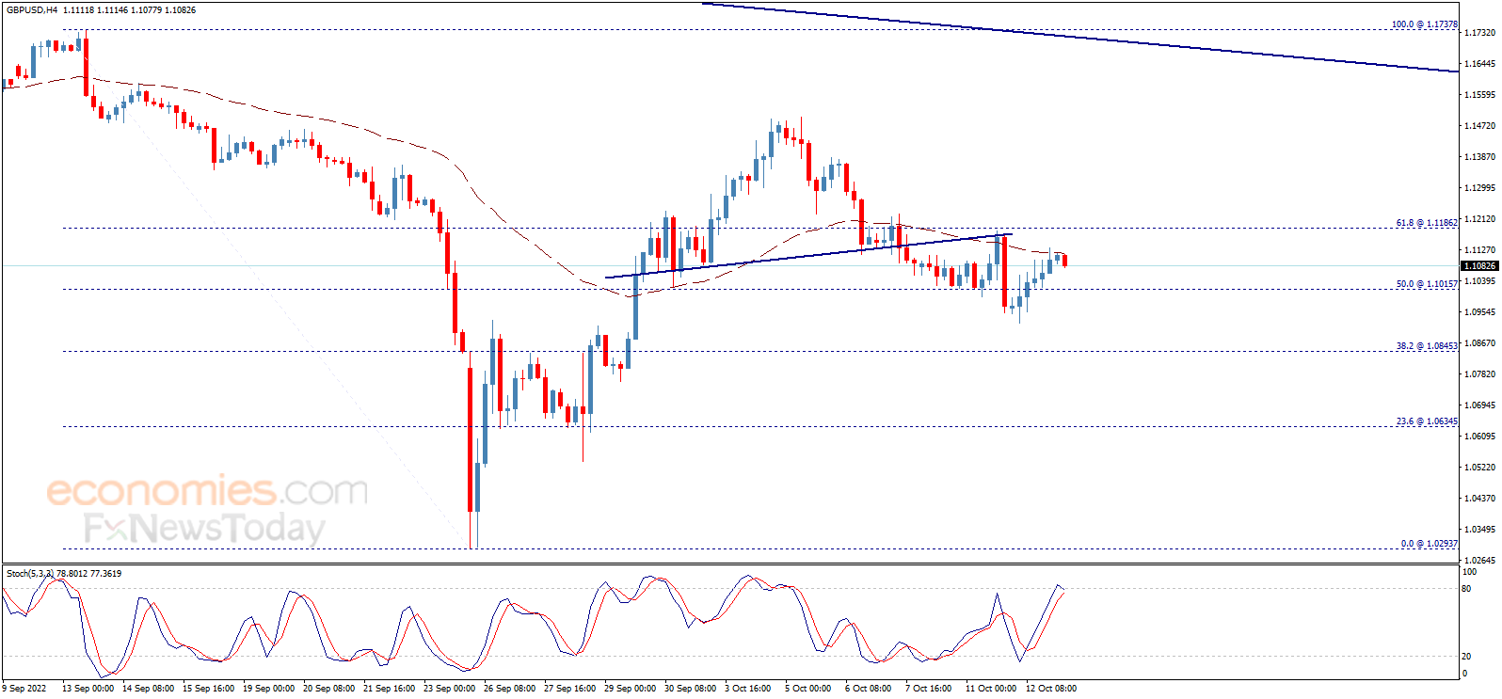Click the 11 Oct 00:00 time label
Image resolution: width=1502 pixels, height=699 pixels.
pyautogui.click(x=991, y=689)
